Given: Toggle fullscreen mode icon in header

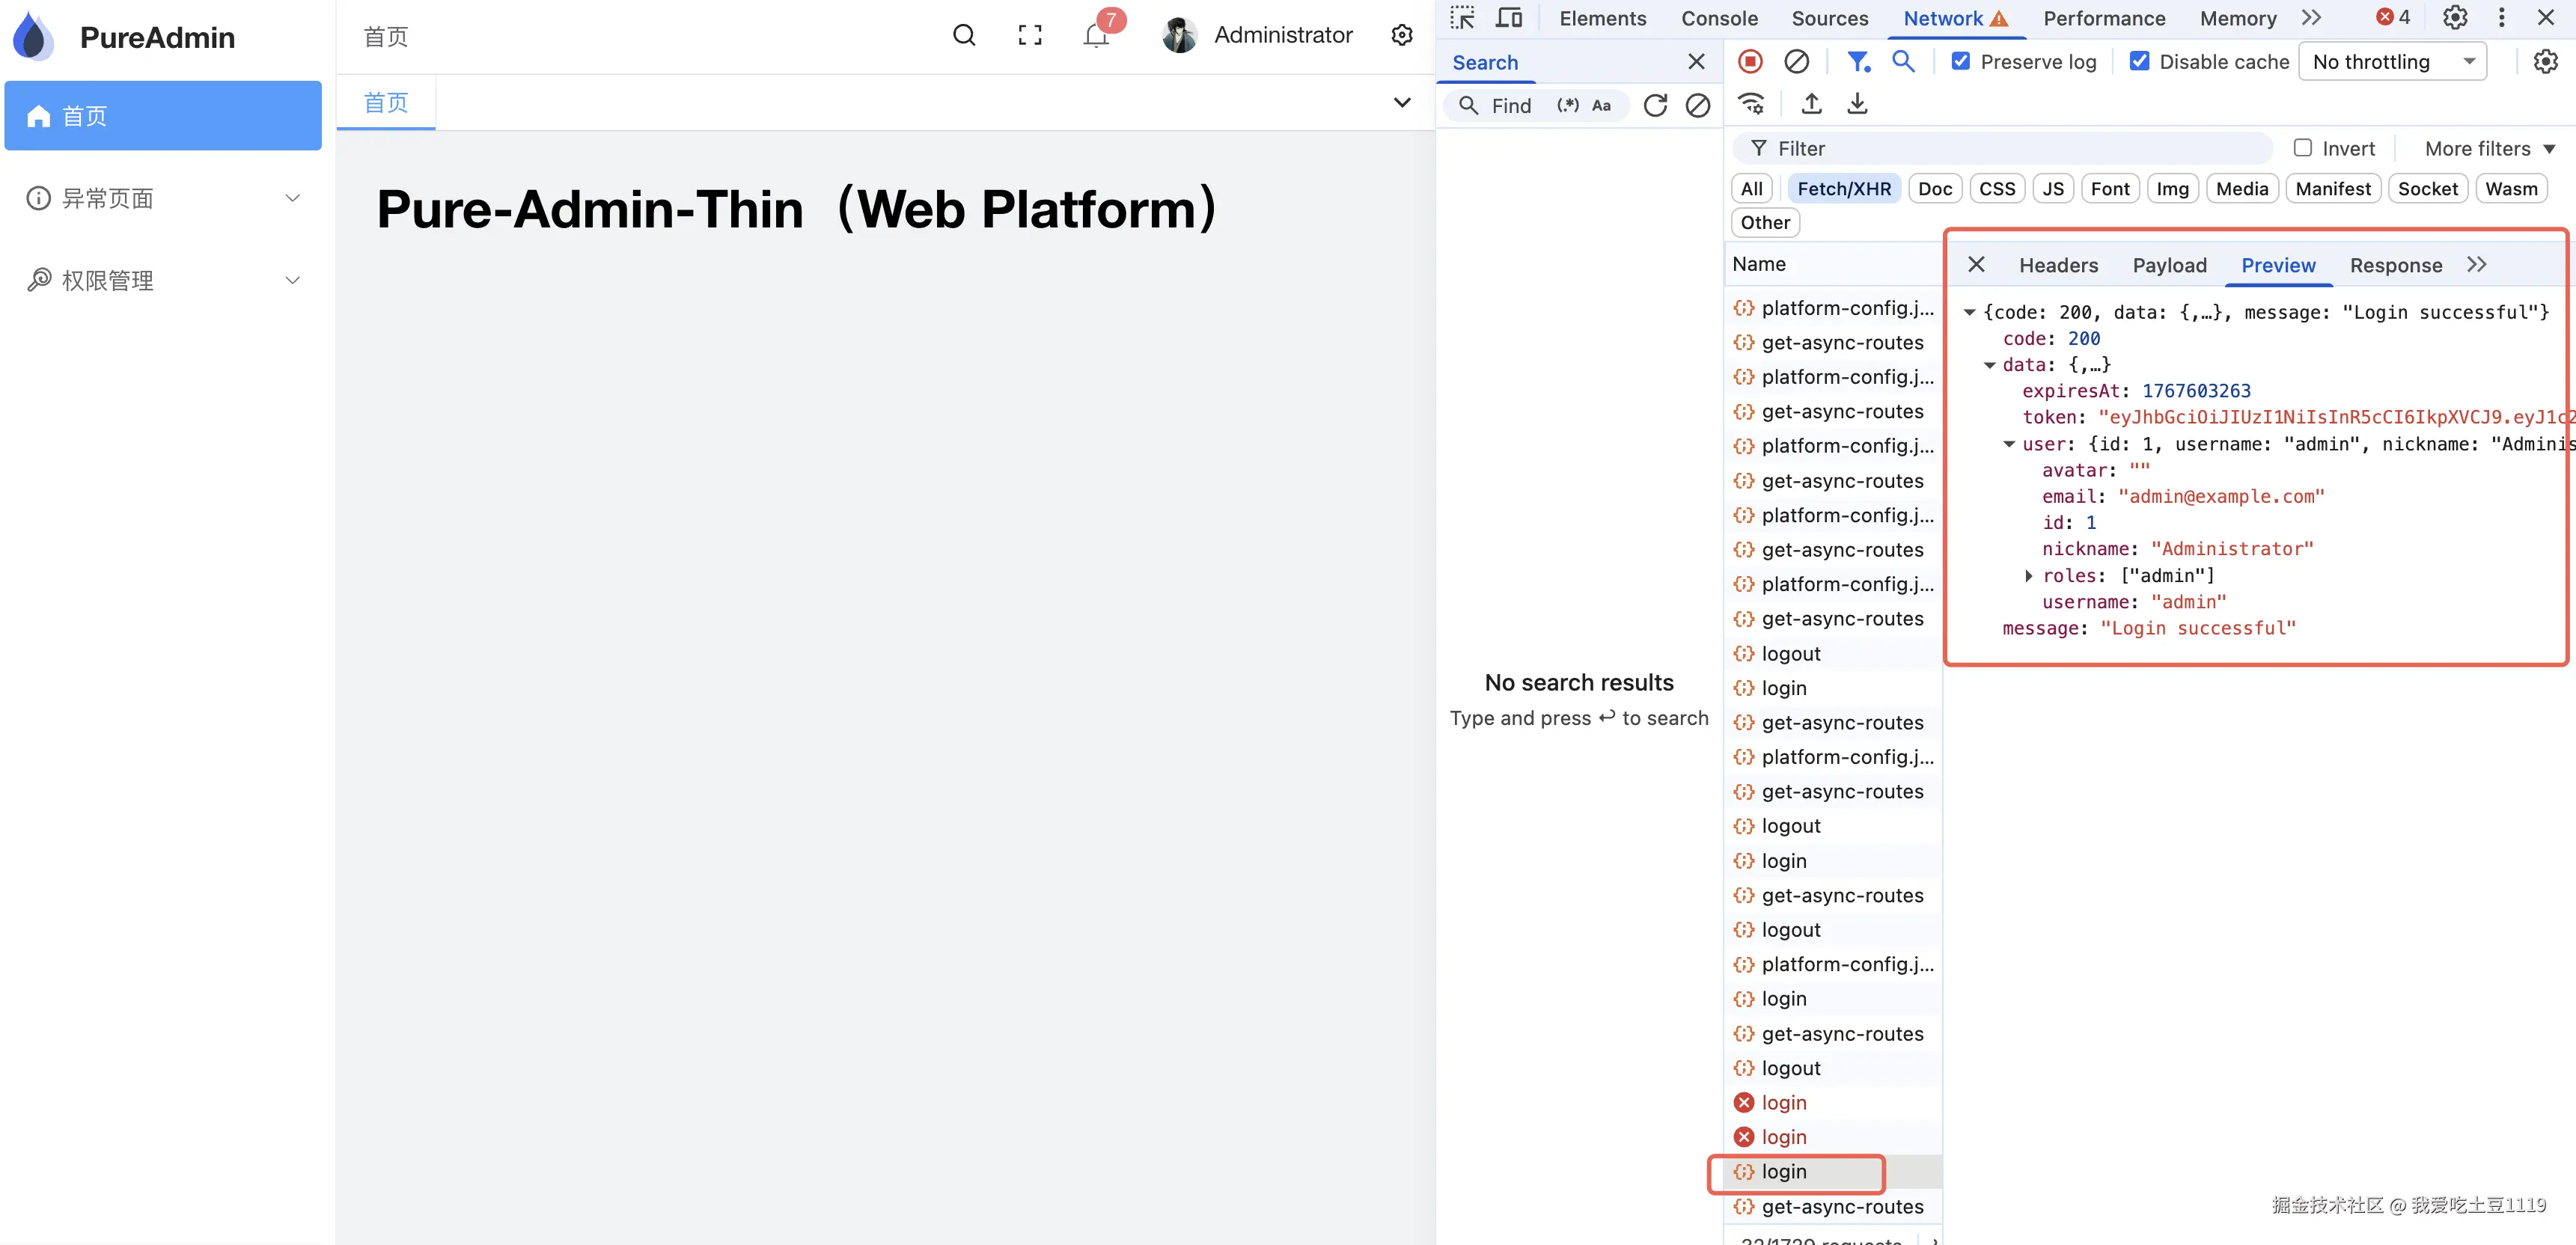Looking at the screenshot, I should tap(1029, 36).
